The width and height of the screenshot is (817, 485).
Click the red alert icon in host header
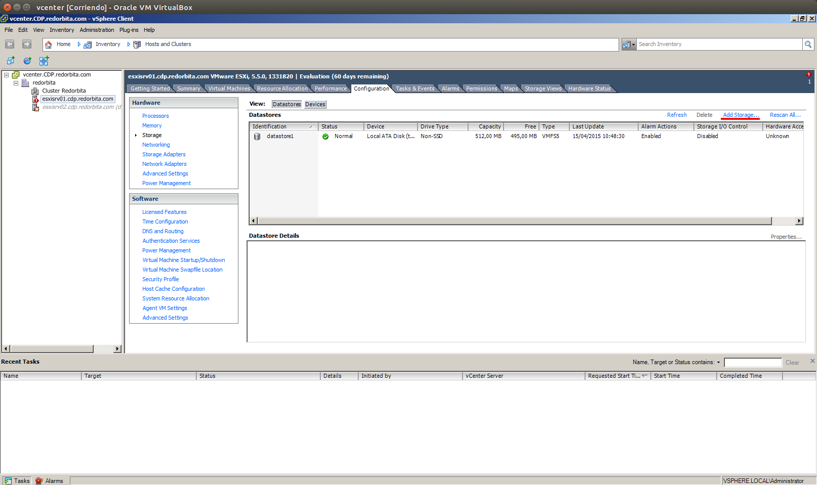(x=808, y=75)
